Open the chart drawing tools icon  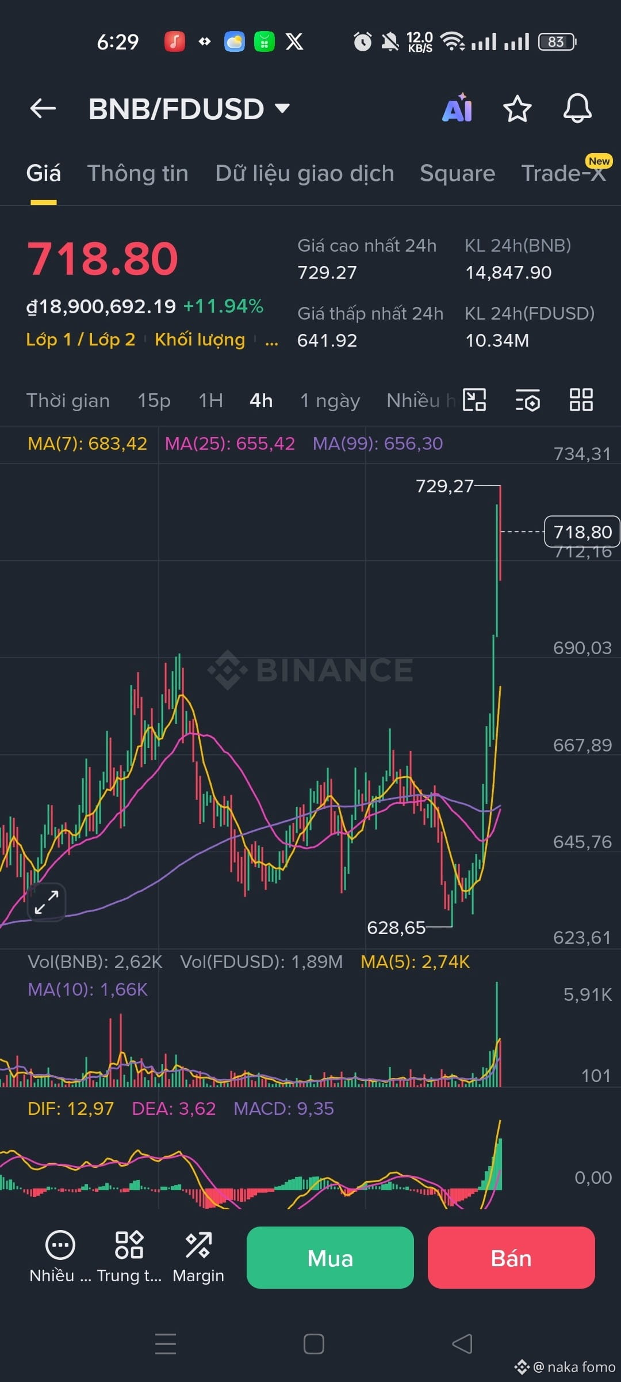tap(474, 400)
